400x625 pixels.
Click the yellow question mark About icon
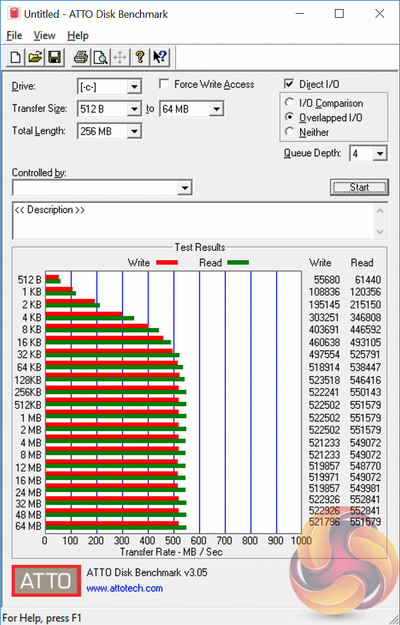140,57
